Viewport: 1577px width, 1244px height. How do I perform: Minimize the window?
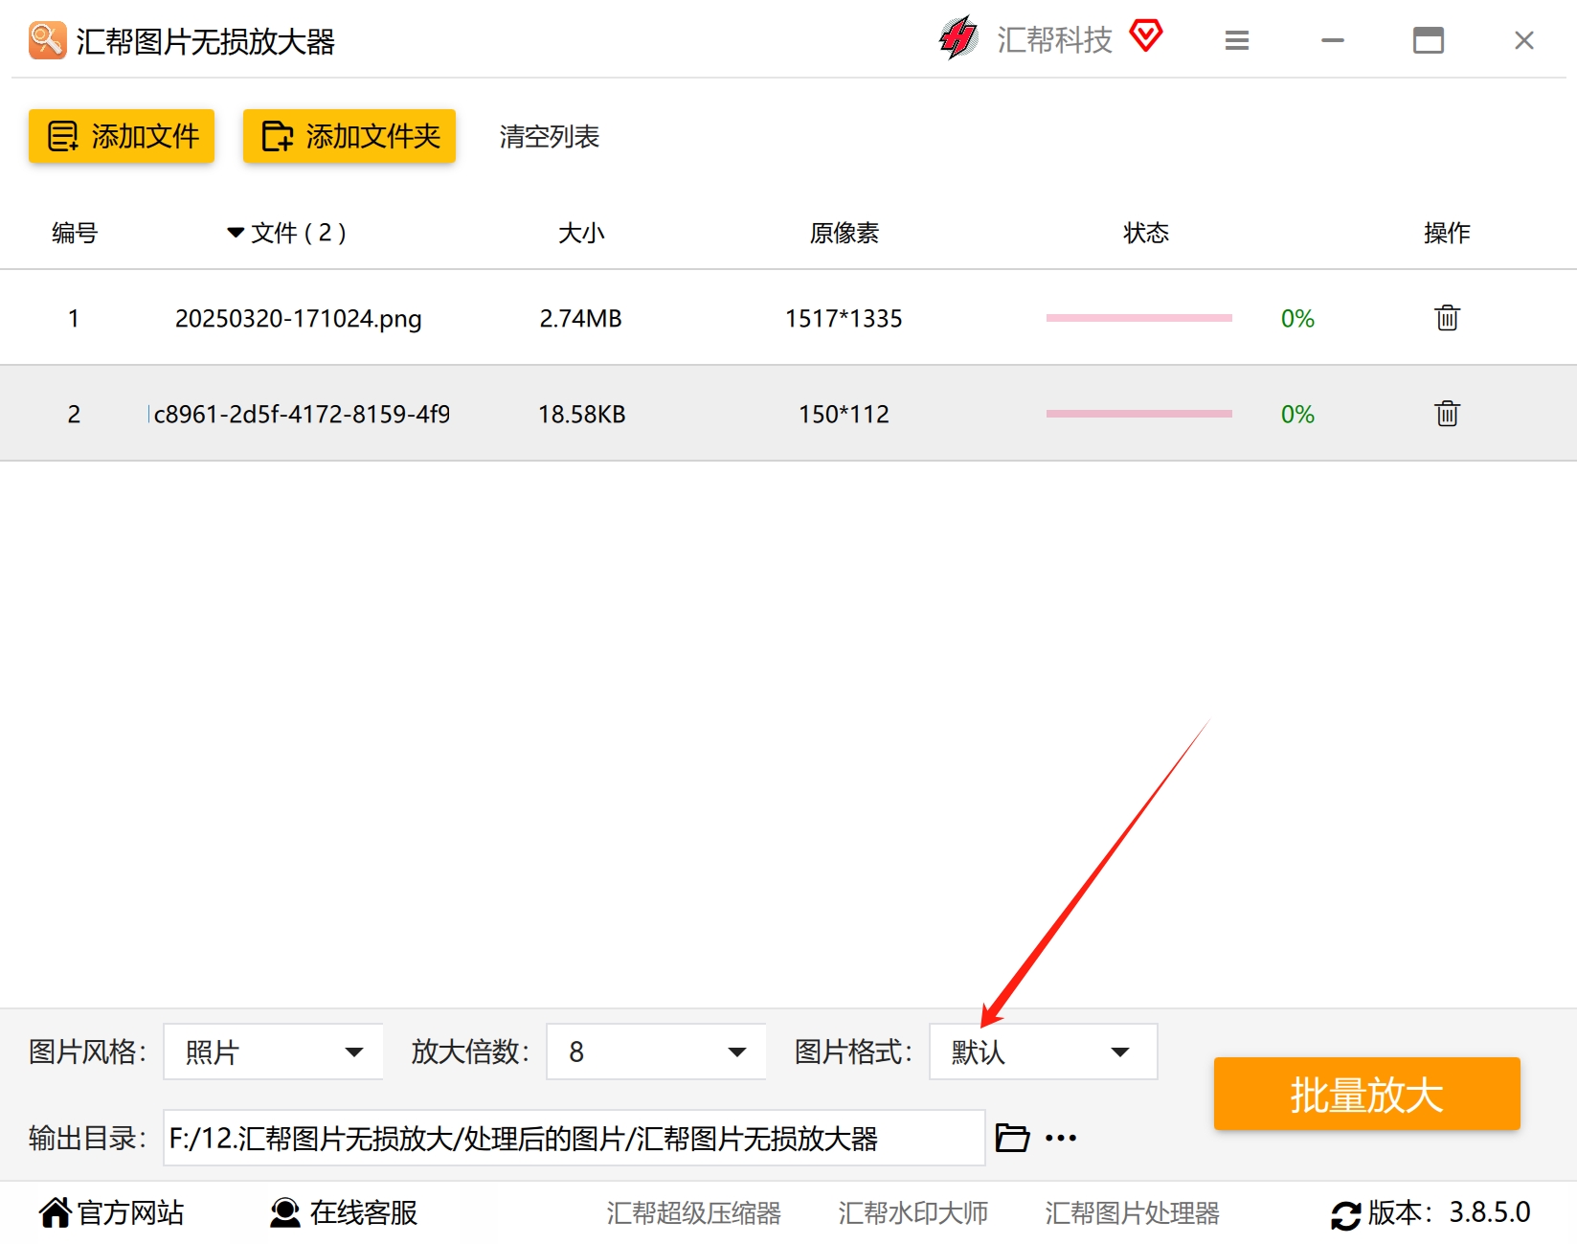[1333, 40]
